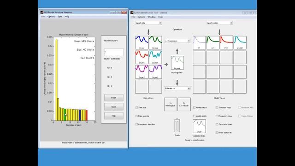295x166 pixels.
Task: Select the blue Dryer data icon
Action: tap(142, 42)
